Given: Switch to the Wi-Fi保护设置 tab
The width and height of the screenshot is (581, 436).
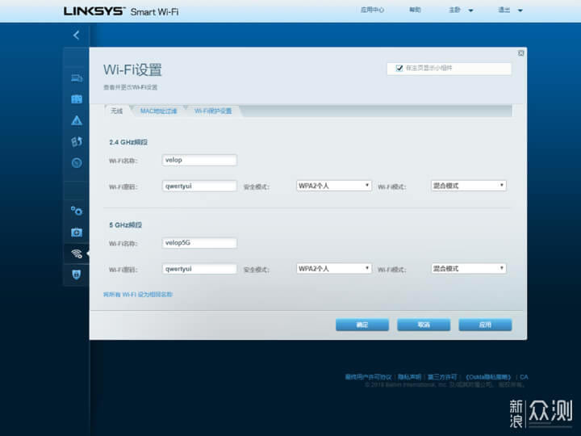Looking at the screenshot, I should click(x=213, y=111).
